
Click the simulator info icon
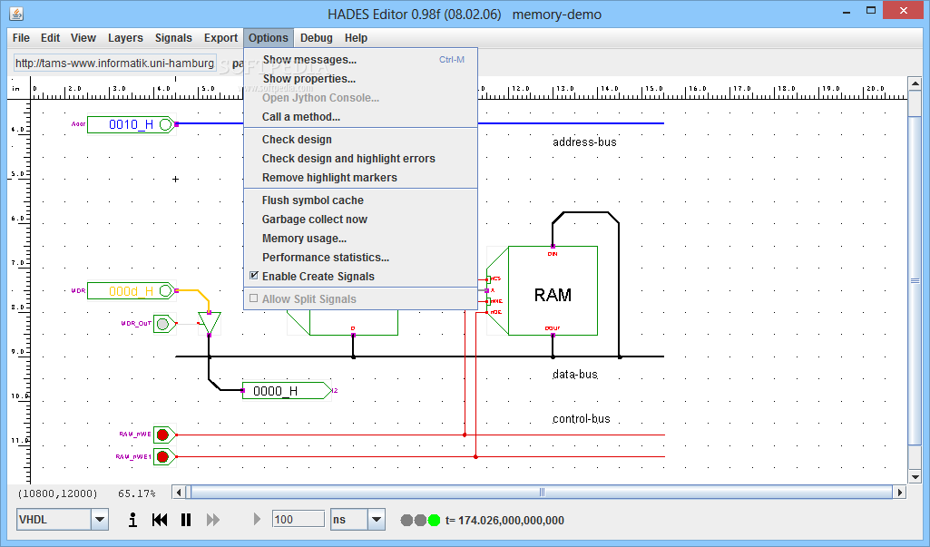pyautogui.click(x=132, y=520)
